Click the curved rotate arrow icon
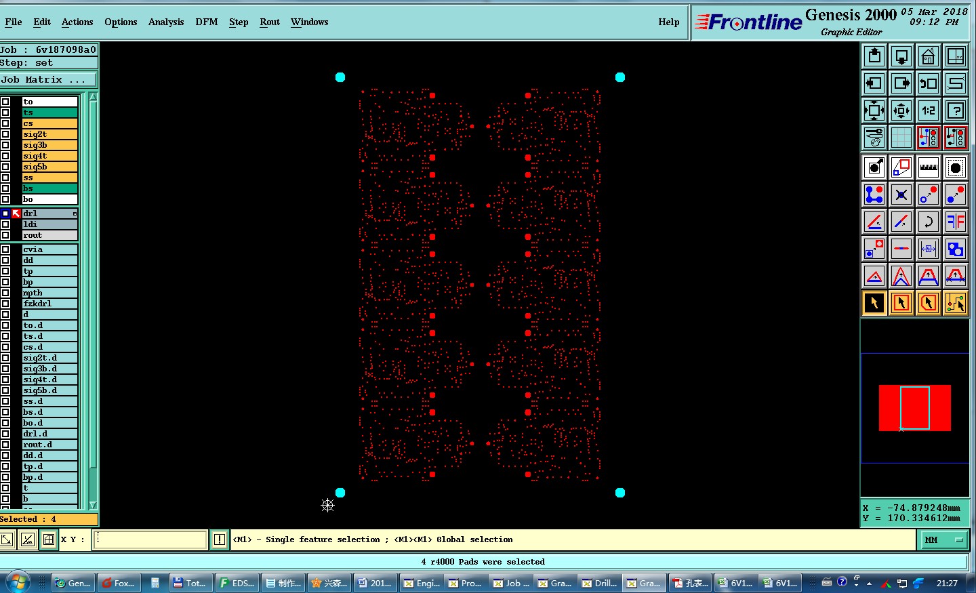The height and width of the screenshot is (593, 976). 929,222
